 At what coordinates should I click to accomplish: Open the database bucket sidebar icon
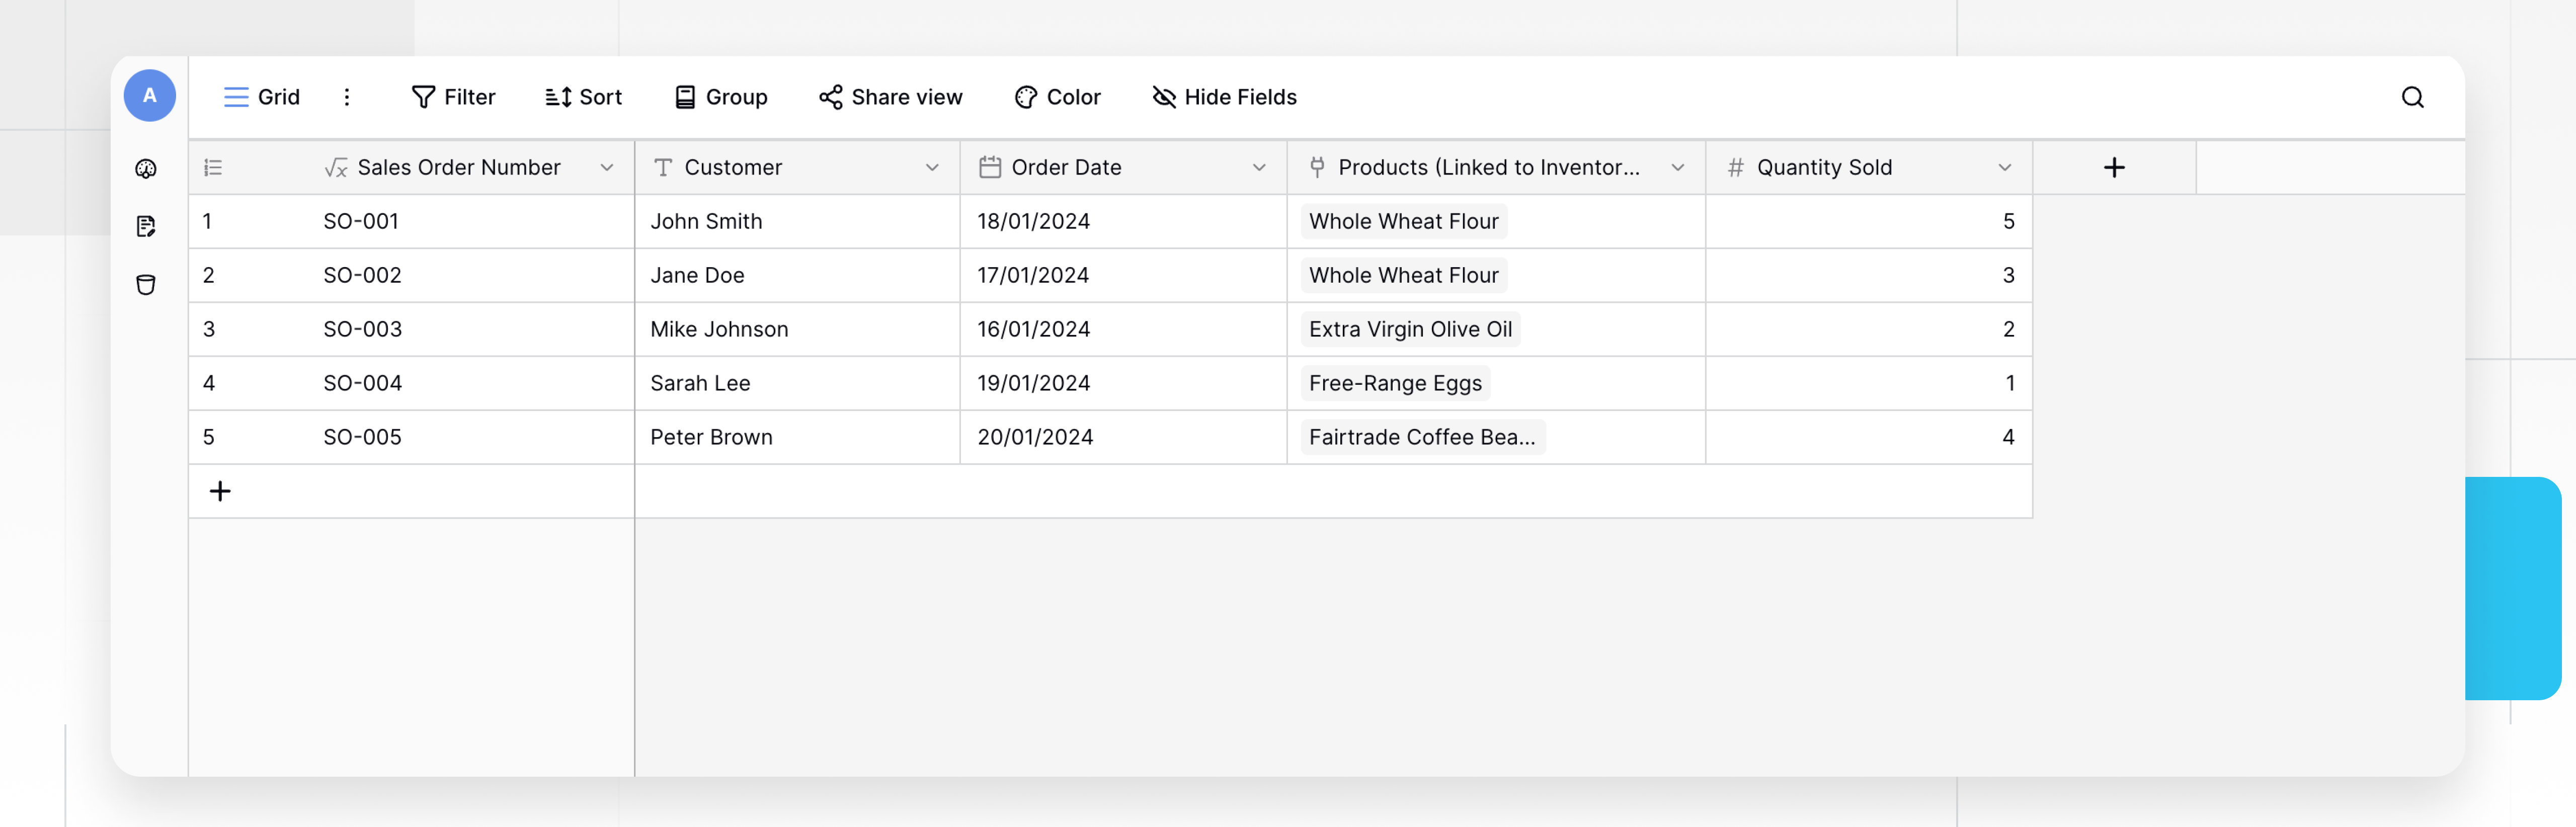click(x=146, y=285)
